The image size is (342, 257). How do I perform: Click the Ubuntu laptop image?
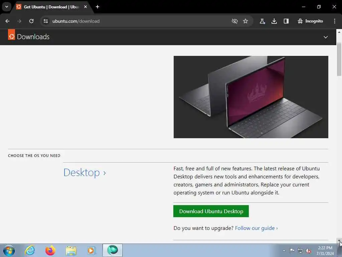pyautogui.click(x=251, y=97)
